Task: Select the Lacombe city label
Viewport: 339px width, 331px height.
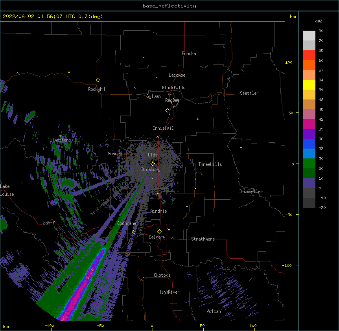Action: point(177,75)
